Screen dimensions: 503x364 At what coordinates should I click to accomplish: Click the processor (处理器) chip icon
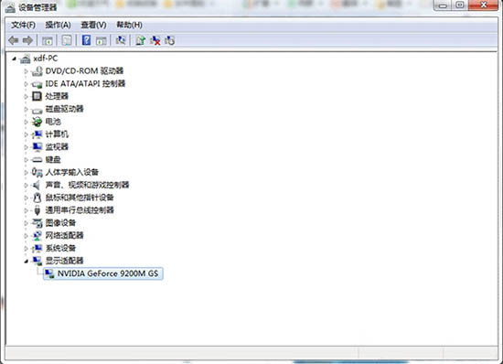point(37,96)
